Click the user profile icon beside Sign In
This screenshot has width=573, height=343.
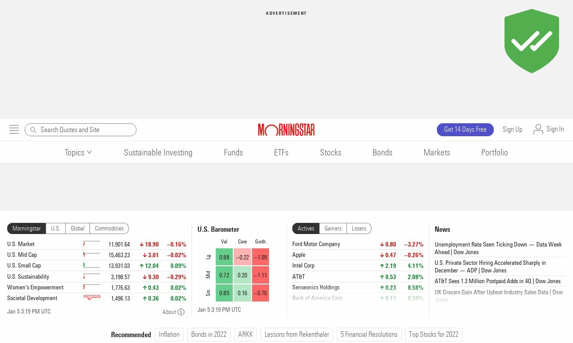tap(538, 129)
